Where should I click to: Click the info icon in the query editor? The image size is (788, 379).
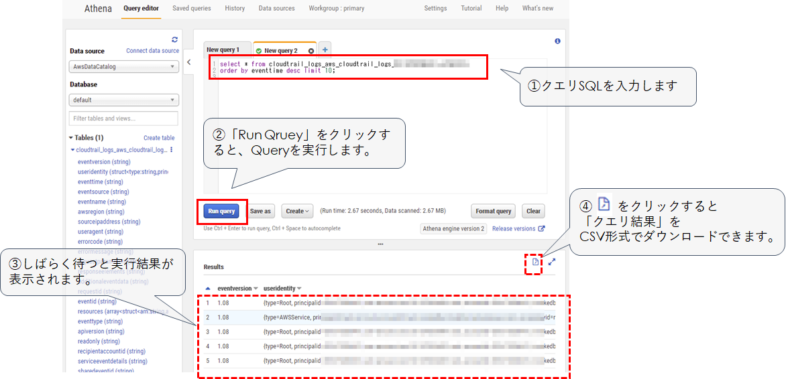pos(557,41)
